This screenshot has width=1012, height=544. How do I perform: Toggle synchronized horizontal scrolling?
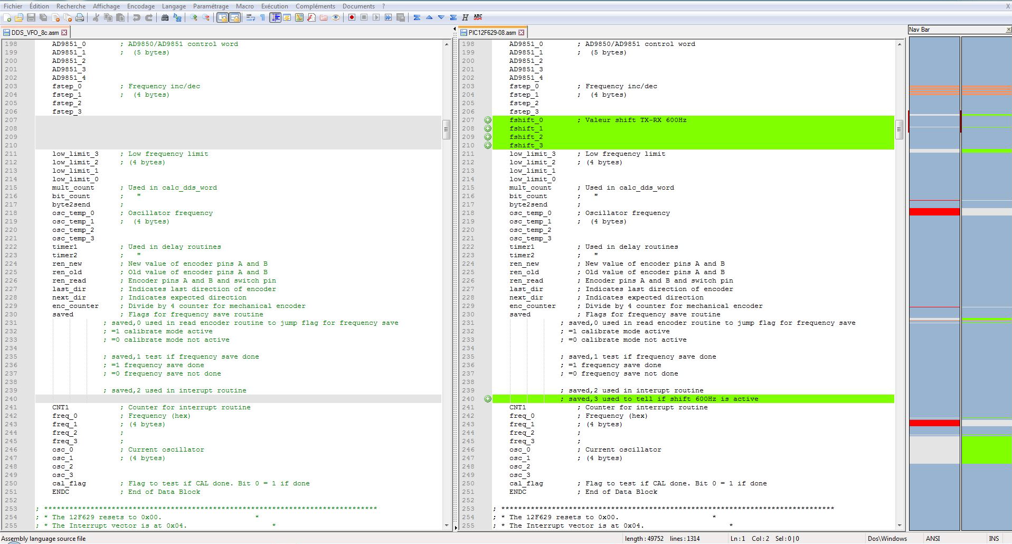tap(234, 17)
